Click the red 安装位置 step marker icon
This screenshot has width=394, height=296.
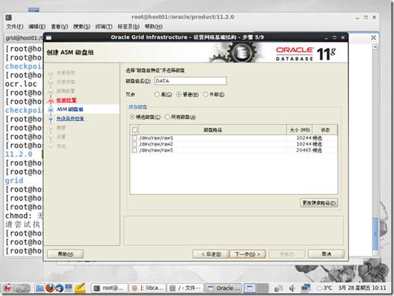(51, 100)
